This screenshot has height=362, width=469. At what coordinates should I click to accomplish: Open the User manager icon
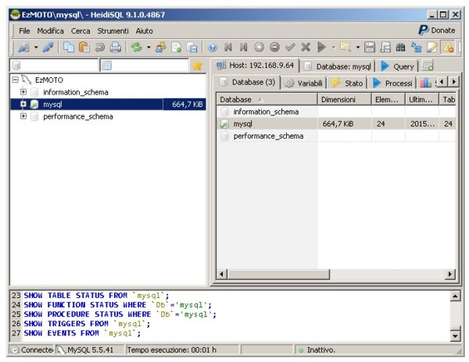pos(160,47)
